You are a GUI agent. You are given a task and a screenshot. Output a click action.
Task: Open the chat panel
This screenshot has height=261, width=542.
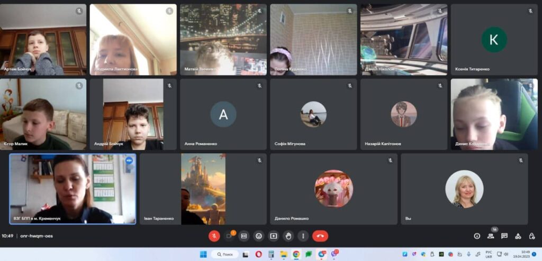[x=504, y=236]
